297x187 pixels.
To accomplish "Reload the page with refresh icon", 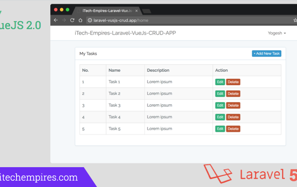I will (72, 20).
